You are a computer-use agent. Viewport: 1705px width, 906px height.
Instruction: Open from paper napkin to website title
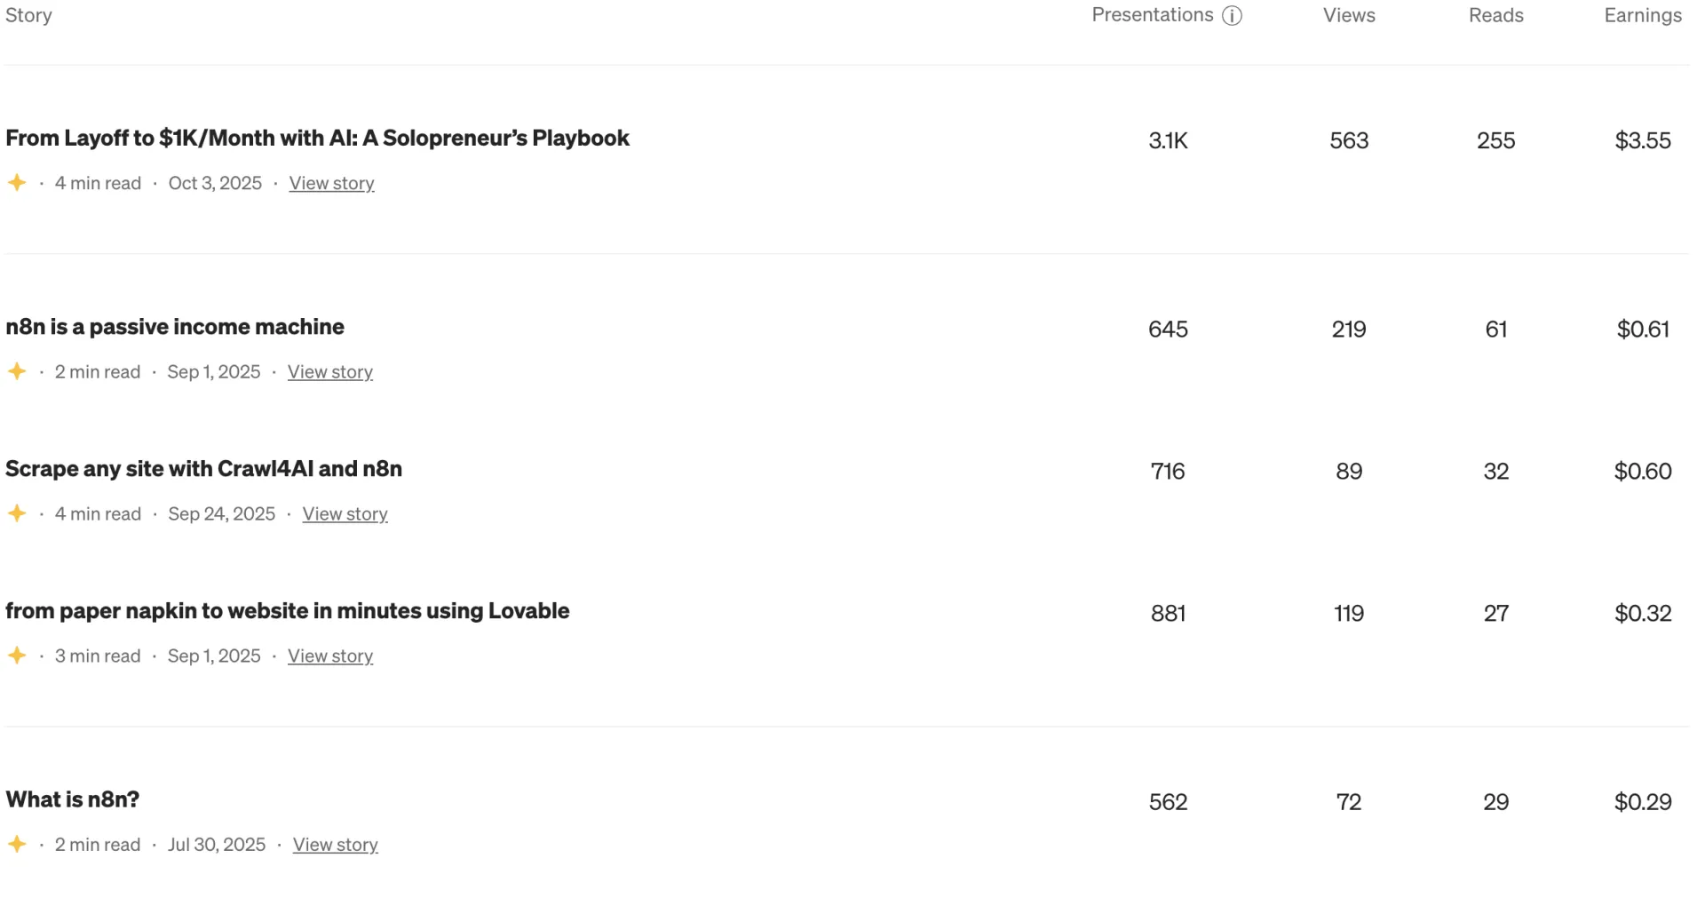287,611
